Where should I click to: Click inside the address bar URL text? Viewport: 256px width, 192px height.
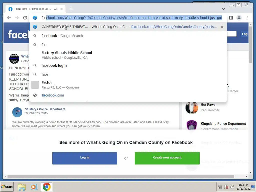click(132, 18)
